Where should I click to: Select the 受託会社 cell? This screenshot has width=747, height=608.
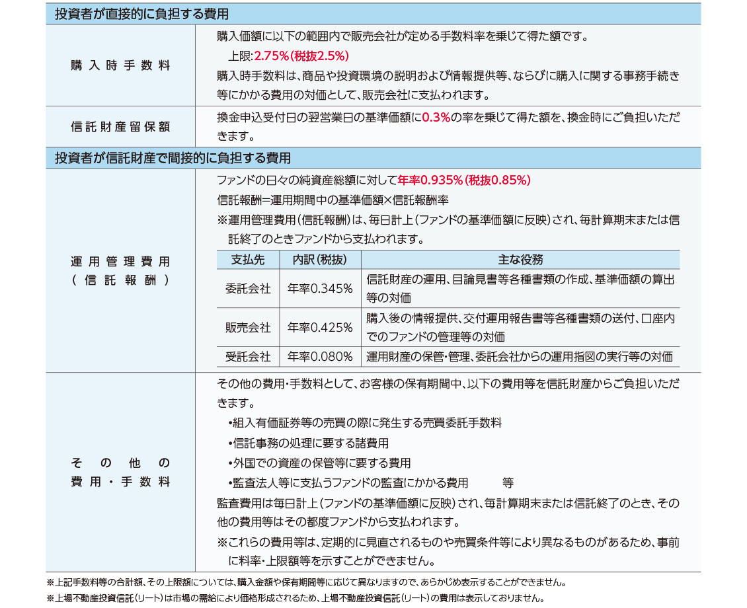pos(248,356)
